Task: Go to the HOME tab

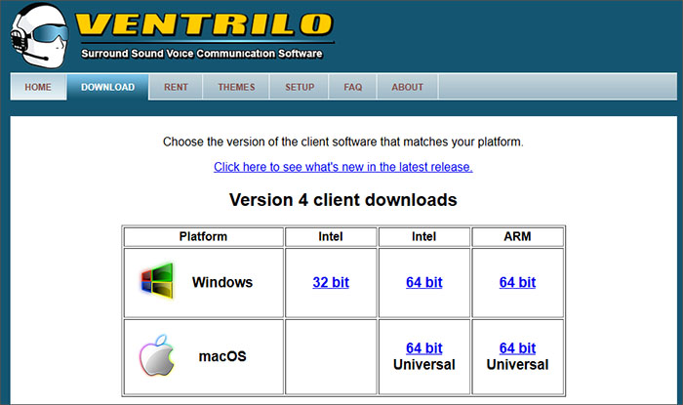Action: pos(38,87)
